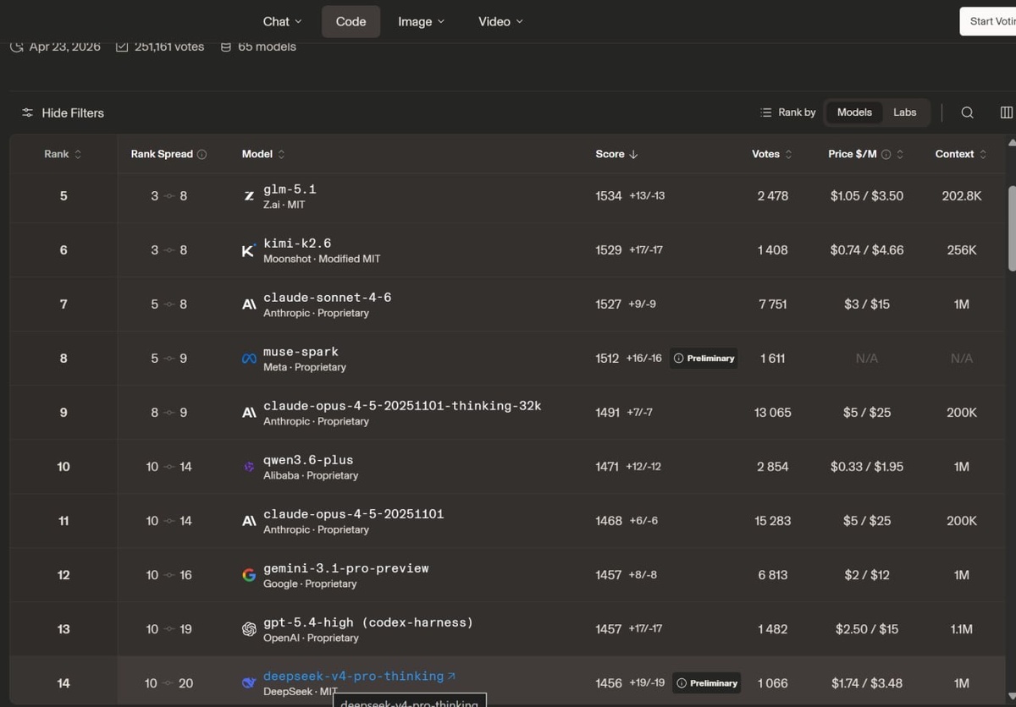Expand the Video dropdown menu
The width and height of the screenshot is (1016, 707).
click(500, 21)
